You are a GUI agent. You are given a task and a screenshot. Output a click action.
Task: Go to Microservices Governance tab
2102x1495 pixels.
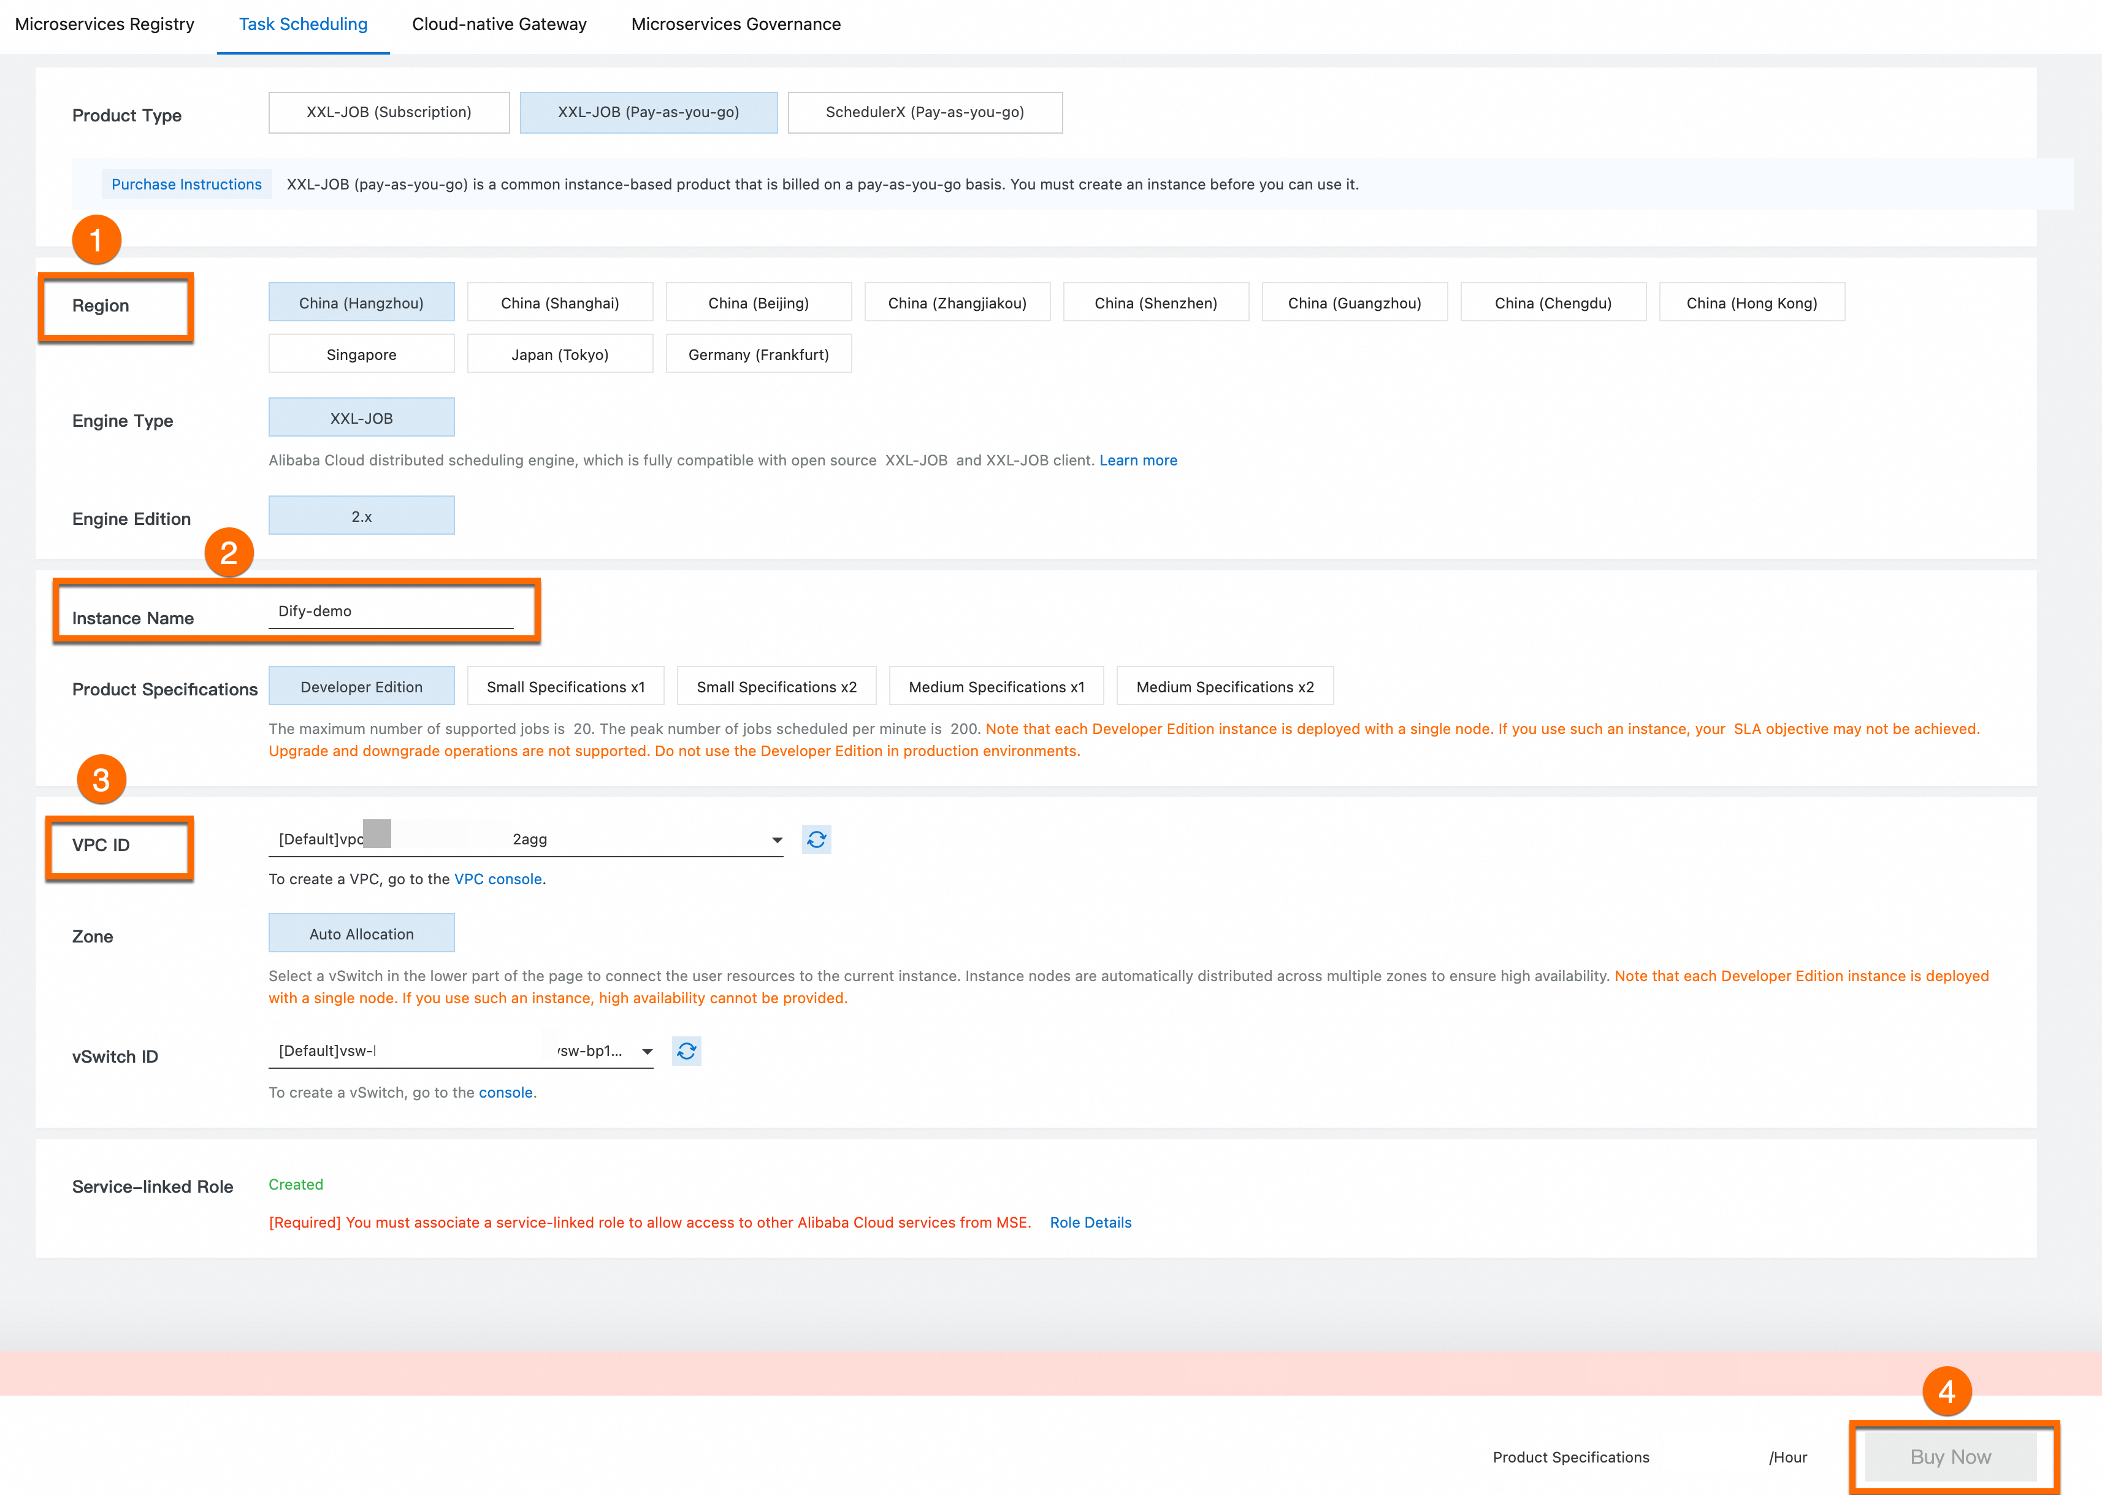(735, 24)
